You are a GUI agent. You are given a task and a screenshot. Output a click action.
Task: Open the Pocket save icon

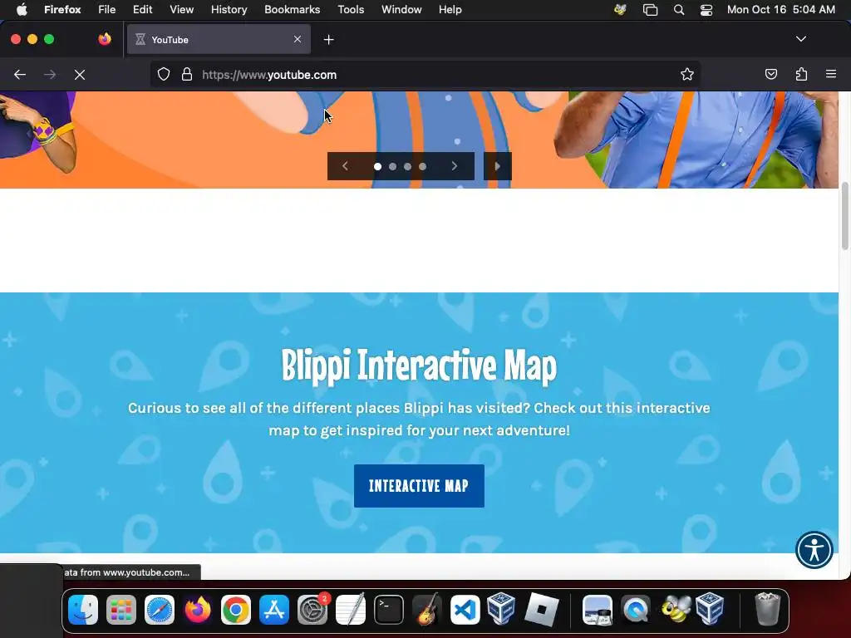(x=770, y=74)
